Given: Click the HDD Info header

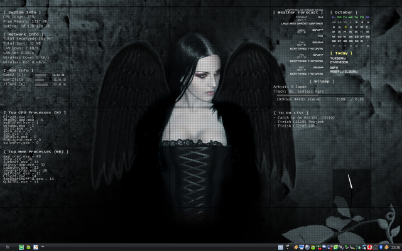Looking at the screenshot, I should coord(18,70).
